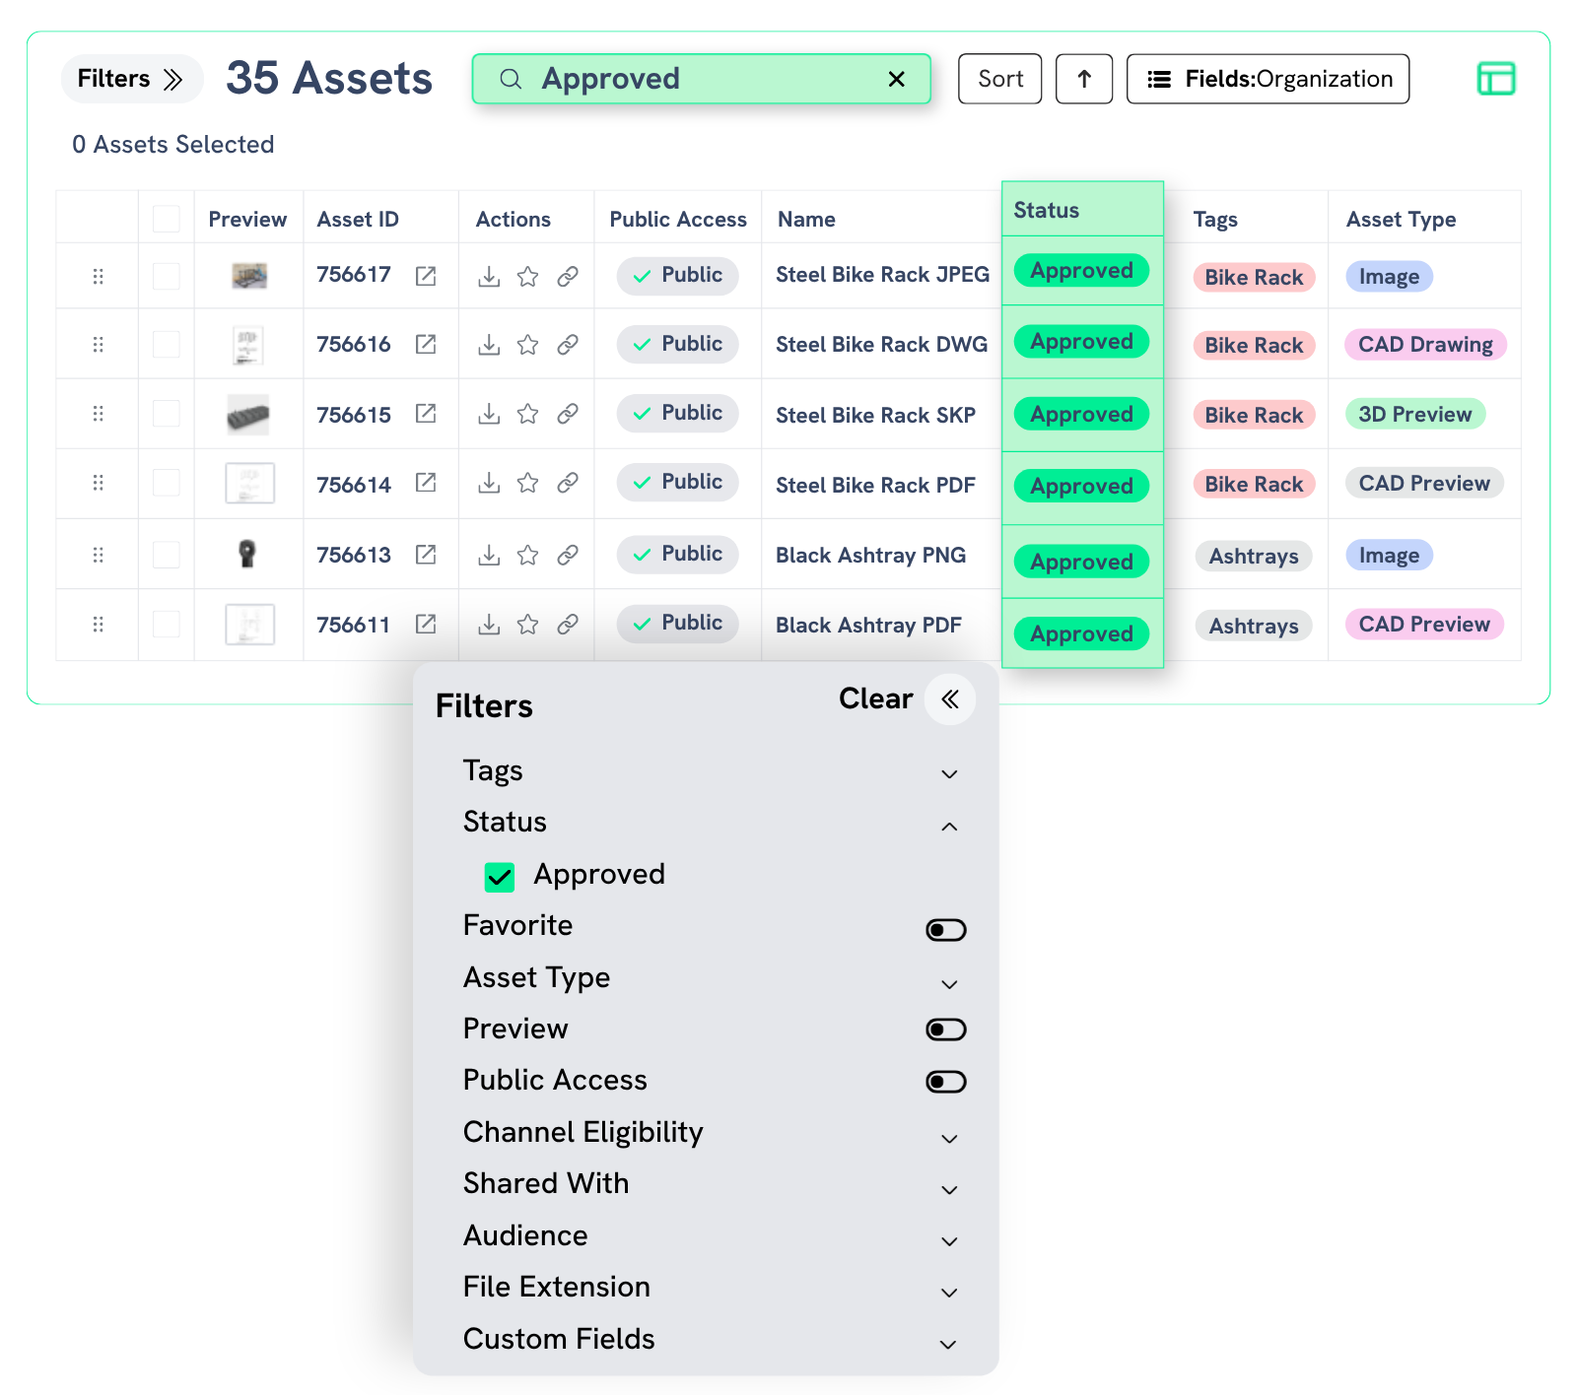Clear the Approved search with X
The height and width of the screenshot is (1395, 1577).
coord(897,79)
